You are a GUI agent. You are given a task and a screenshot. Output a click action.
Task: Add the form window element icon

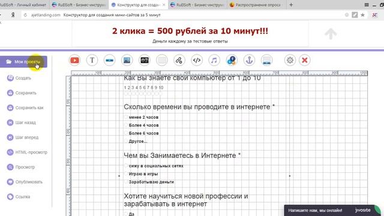pos(266,60)
